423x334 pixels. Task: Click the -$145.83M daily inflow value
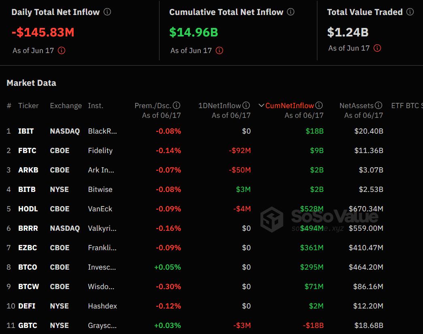tap(43, 32)
